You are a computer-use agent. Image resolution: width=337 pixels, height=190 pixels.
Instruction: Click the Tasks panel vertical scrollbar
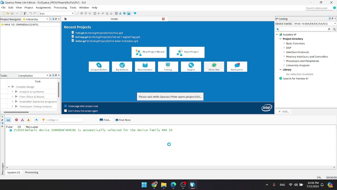pyautogui.click(x=58, y=90)
